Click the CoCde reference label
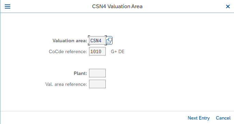Screen dimensions: 234x124 [x=68, y=51]
